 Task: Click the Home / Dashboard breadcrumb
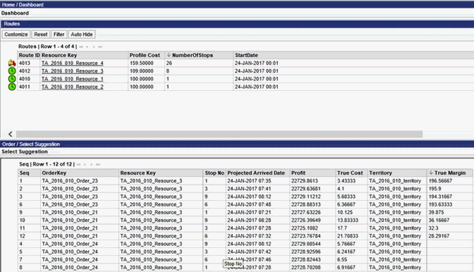[23, 4]
